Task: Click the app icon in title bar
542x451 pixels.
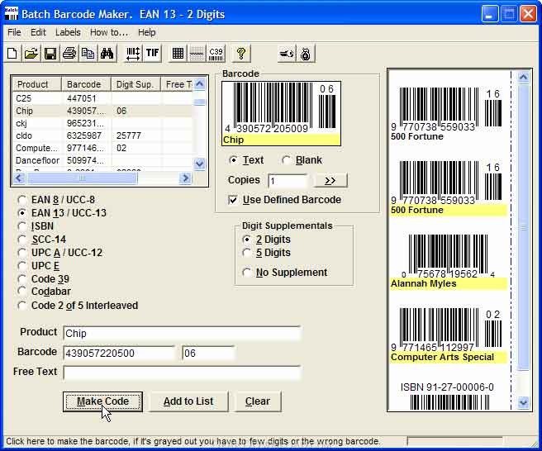Action: 12,14
